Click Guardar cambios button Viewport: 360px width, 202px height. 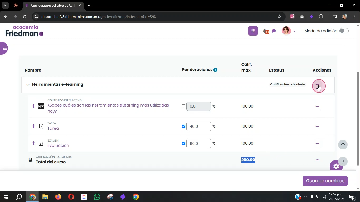click(x=325, y=181)
